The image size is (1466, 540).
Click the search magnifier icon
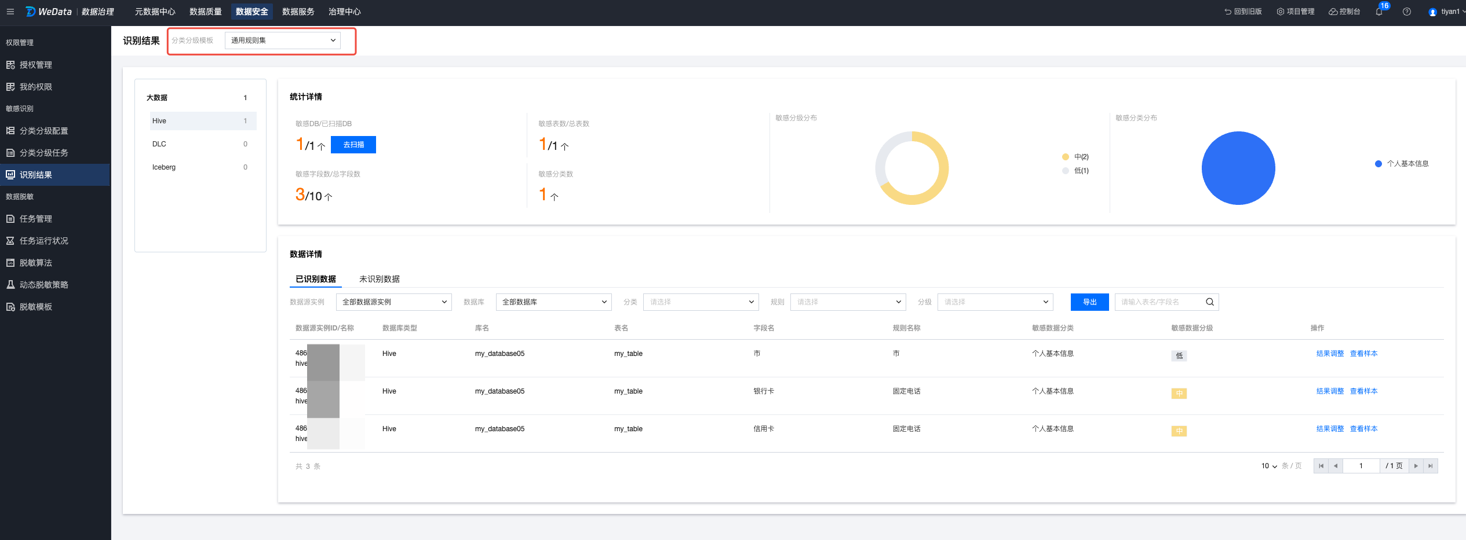(1210, 302)
